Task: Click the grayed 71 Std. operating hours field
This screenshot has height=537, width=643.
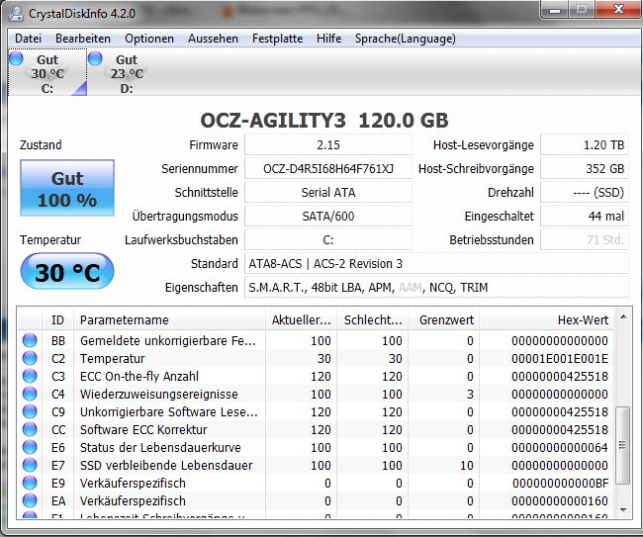Action: pos(585,239)
